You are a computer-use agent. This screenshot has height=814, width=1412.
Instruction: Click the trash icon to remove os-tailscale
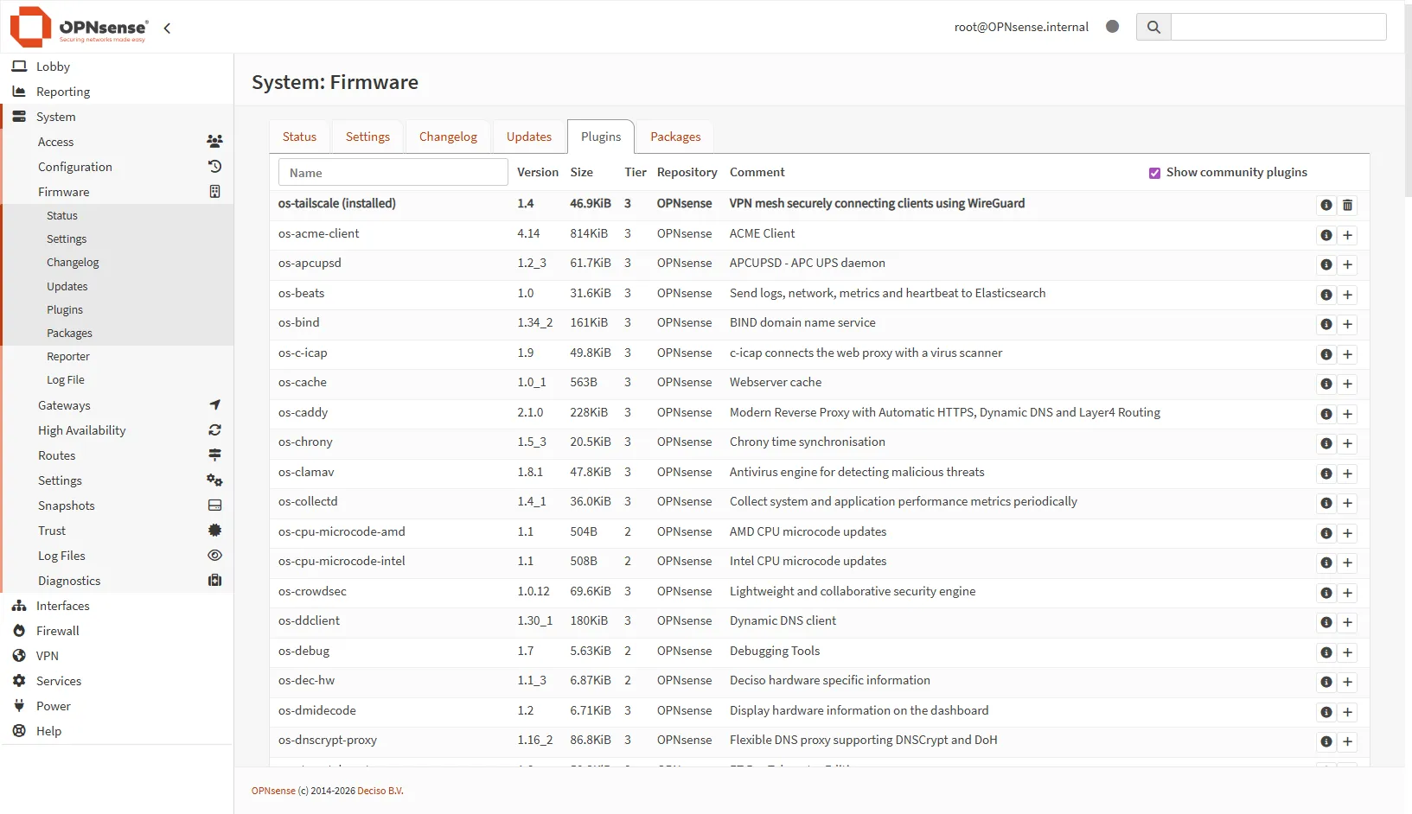click(x=1346, y=205)
